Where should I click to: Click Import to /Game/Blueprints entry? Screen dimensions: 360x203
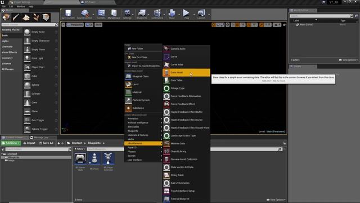pos(143,66)
